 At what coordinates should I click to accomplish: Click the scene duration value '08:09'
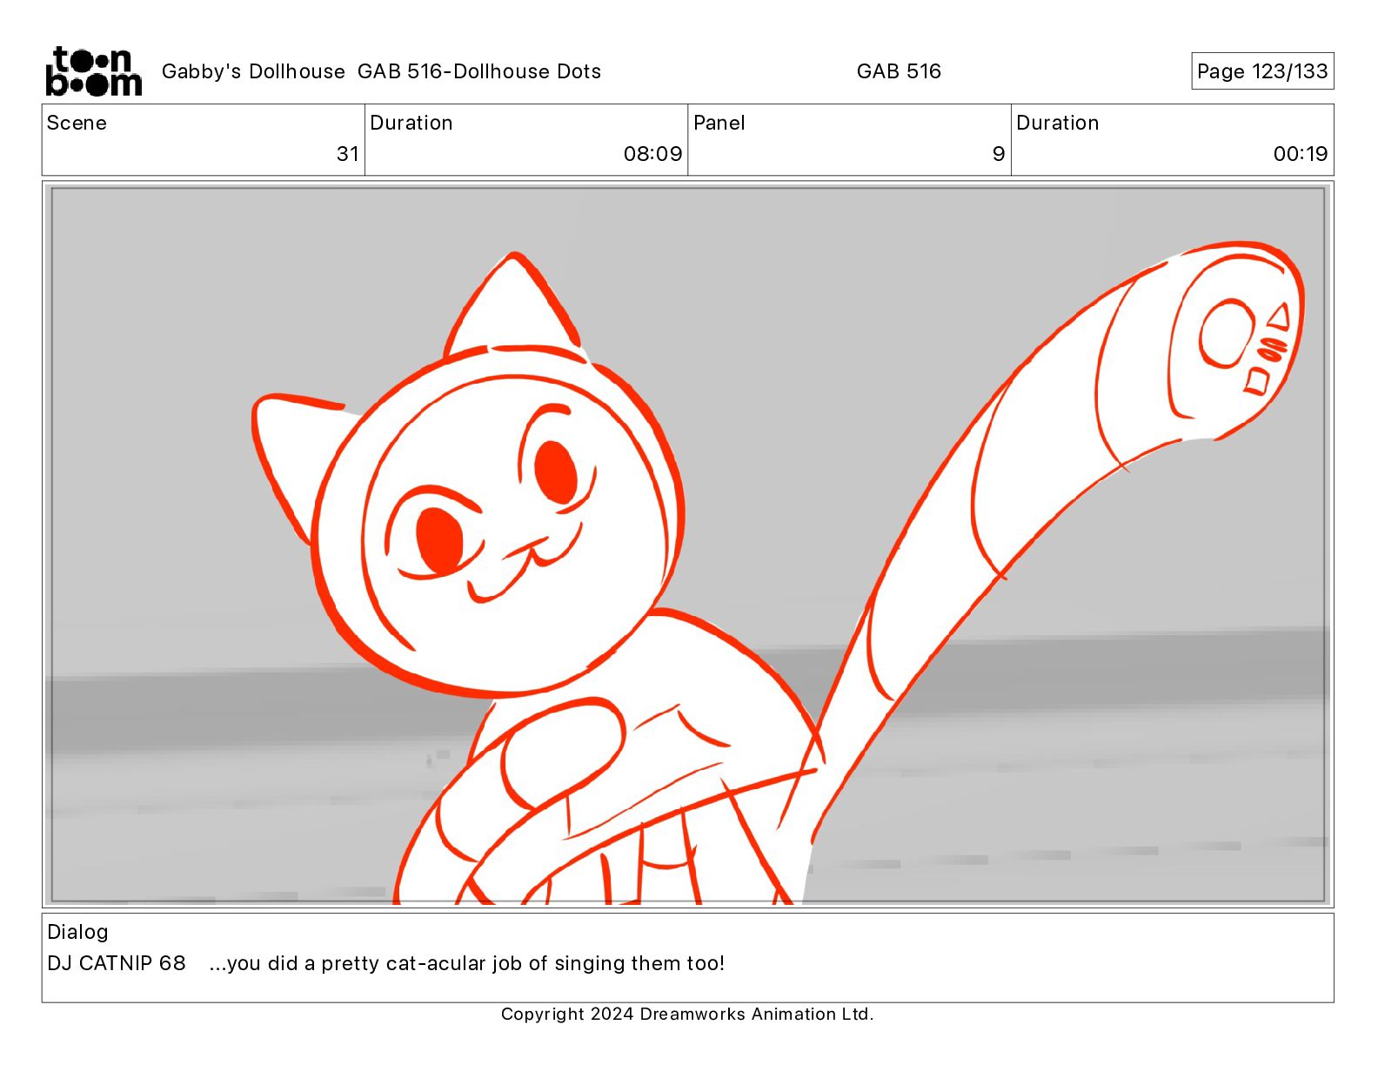(652, 154)
